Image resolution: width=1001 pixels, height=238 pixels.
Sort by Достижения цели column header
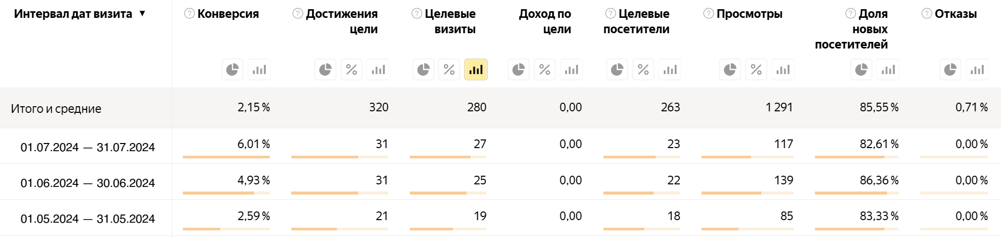coord(342,21)
